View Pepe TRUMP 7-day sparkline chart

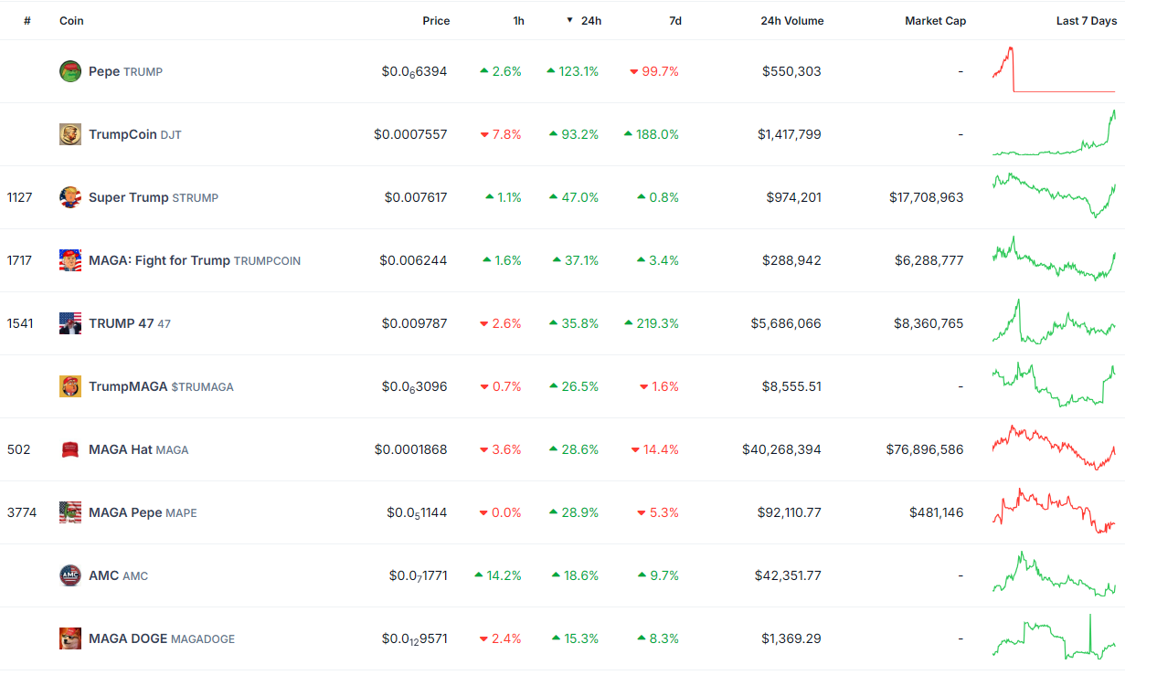click(x=1054, y=70)
